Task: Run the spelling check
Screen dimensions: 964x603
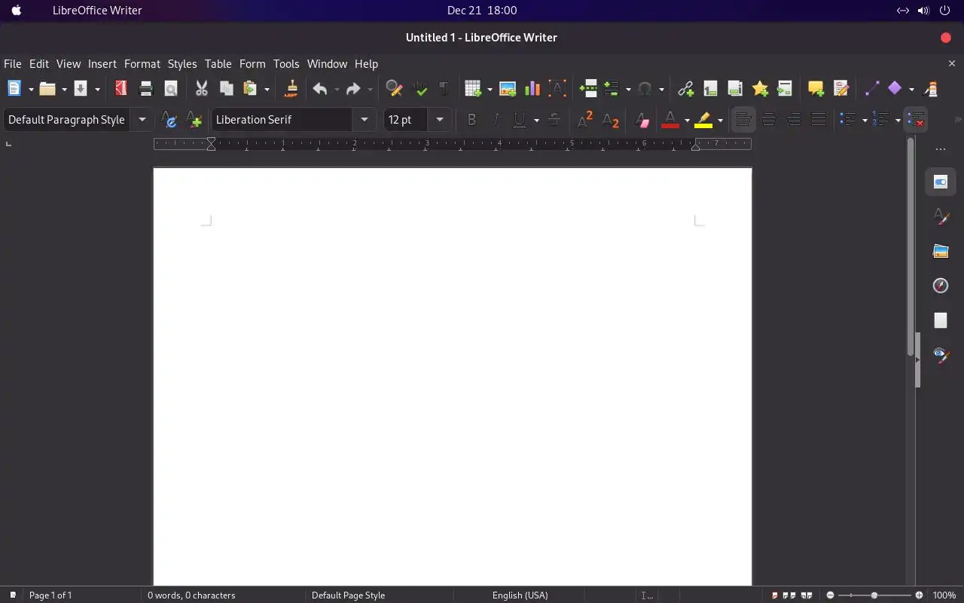Action: click(x=419, y=89)
